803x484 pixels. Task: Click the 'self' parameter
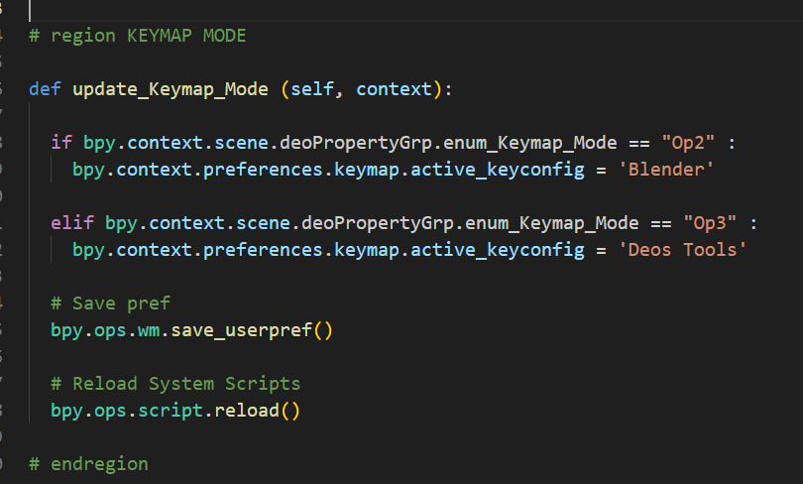312,89
